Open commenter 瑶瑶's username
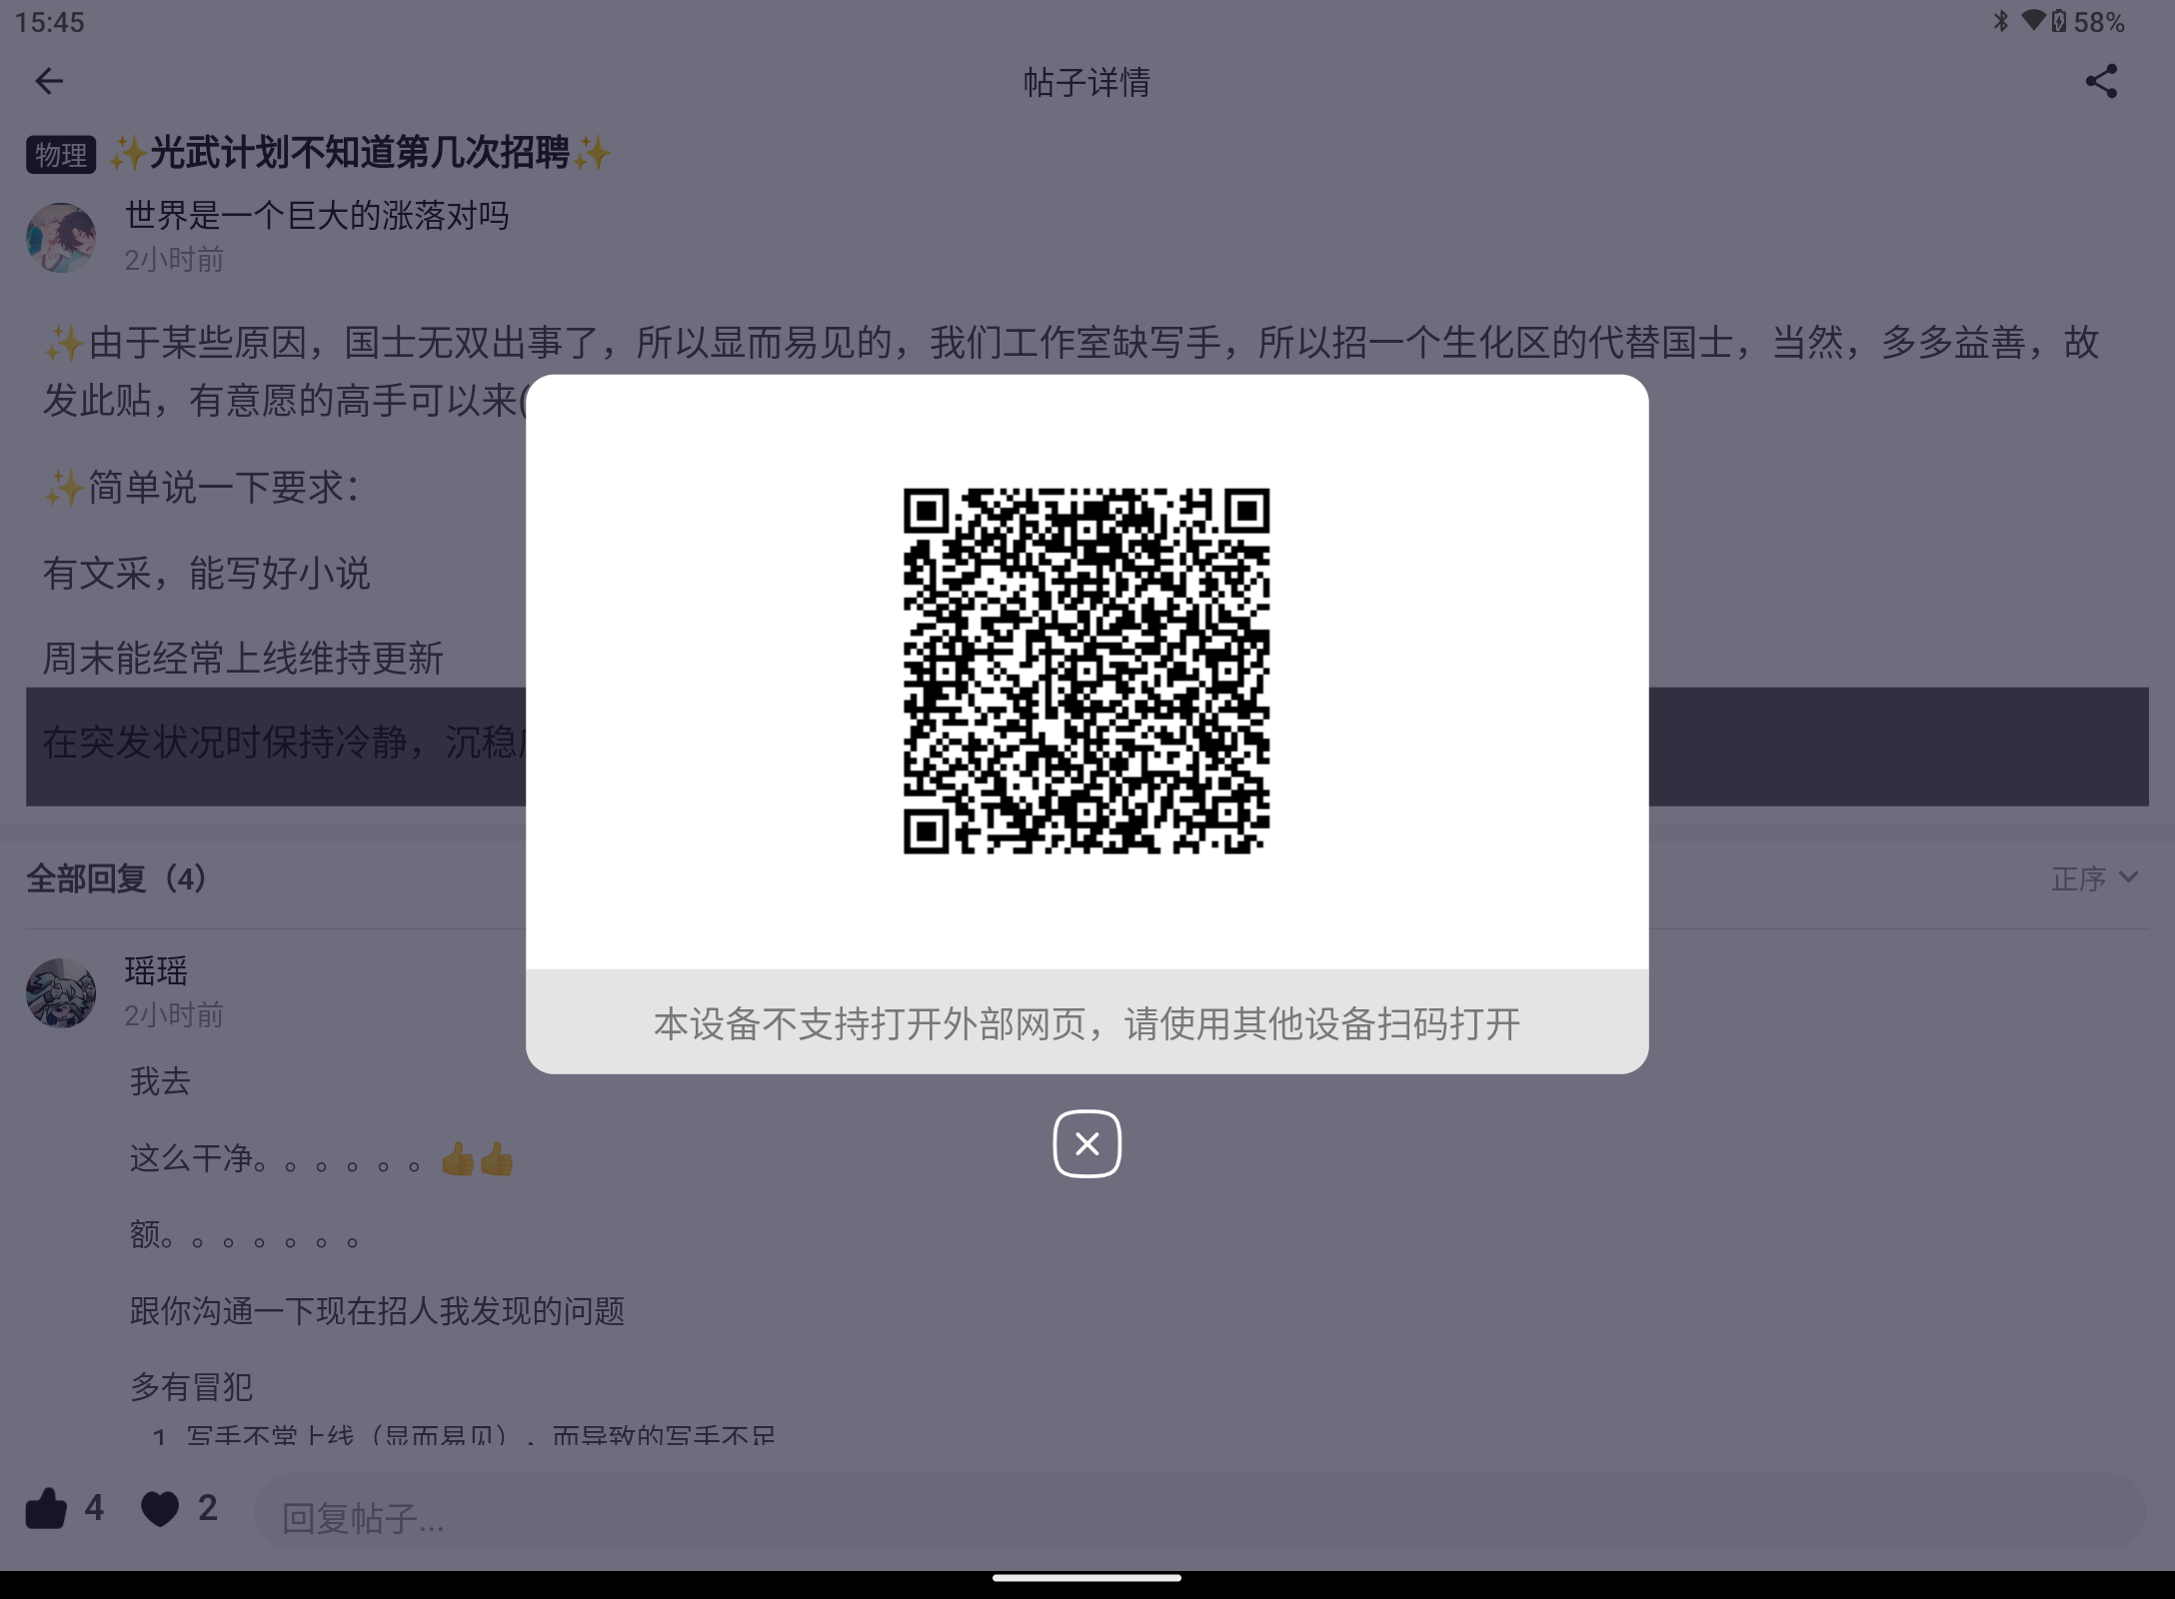The width and height of the screenshot is (2175, 1599). pos(156,970)
